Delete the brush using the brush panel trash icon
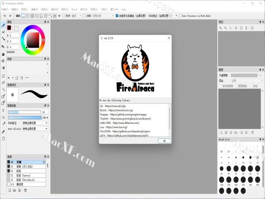 click(25, 190)
